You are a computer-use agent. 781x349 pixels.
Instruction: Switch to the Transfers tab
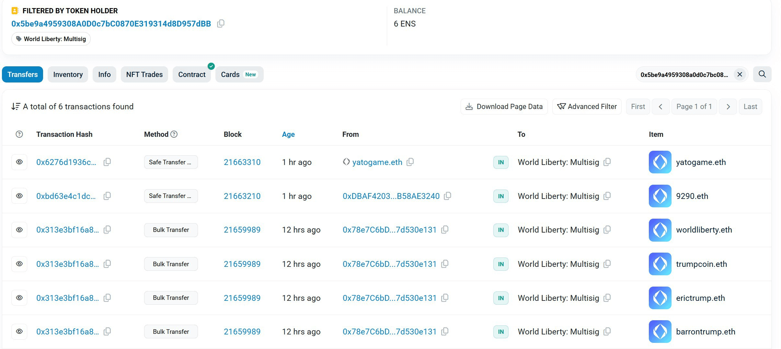[x=22, y=74]
